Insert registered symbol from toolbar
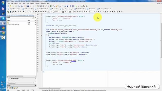This screenshot has height=91, width=162. tap(82, 12)
